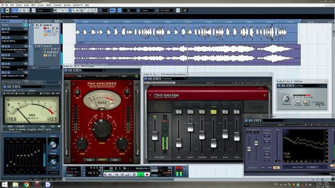The image size is (335, 188).
Task: Click Rewind button in transport panel
Action: [110, 174]
